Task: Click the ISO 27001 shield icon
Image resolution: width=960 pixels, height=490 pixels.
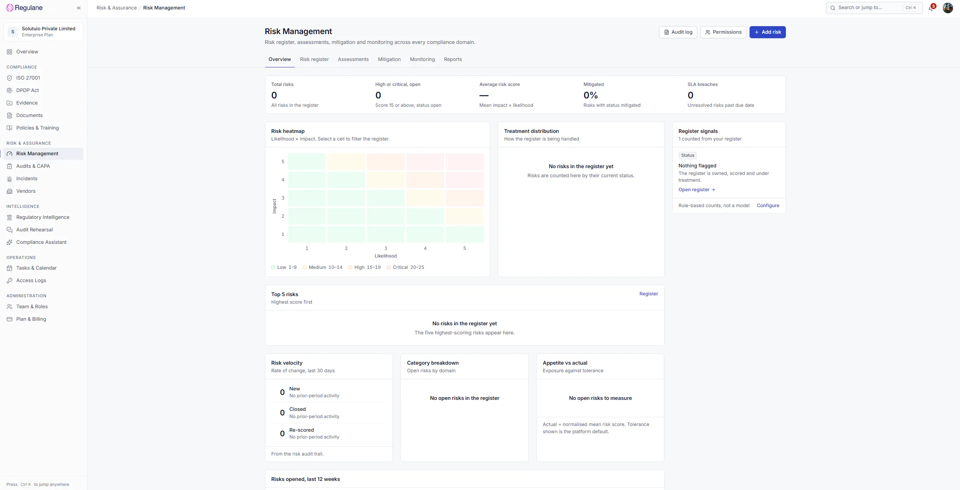Action: (x=9, y=78)
